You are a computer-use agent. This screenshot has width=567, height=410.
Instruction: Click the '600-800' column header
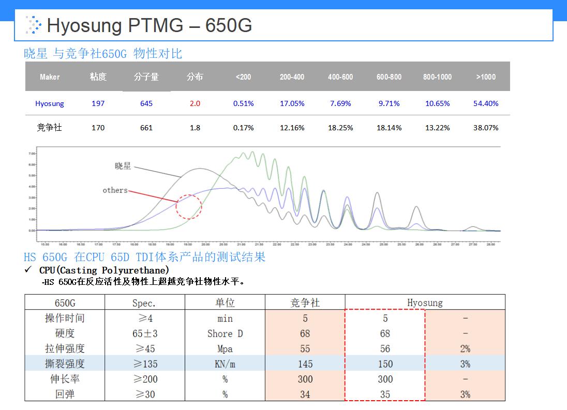389,77
